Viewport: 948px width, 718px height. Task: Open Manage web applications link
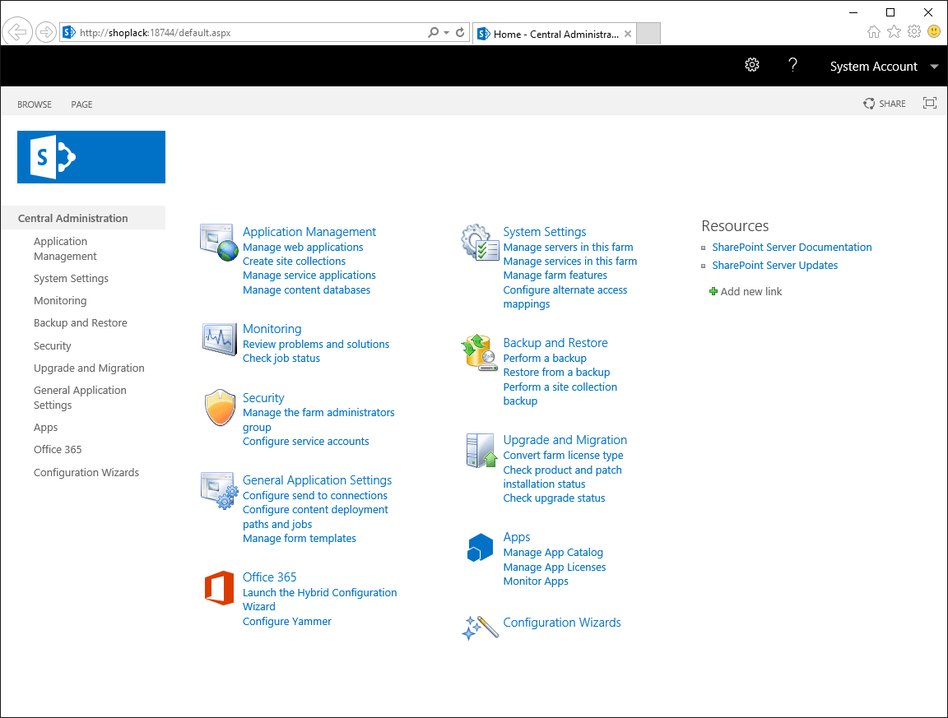click(303, 248)
